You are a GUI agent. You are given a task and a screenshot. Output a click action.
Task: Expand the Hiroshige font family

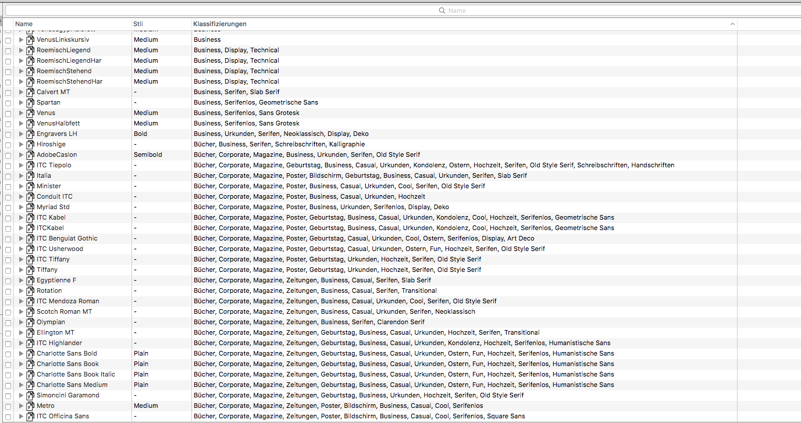(21, 144)
